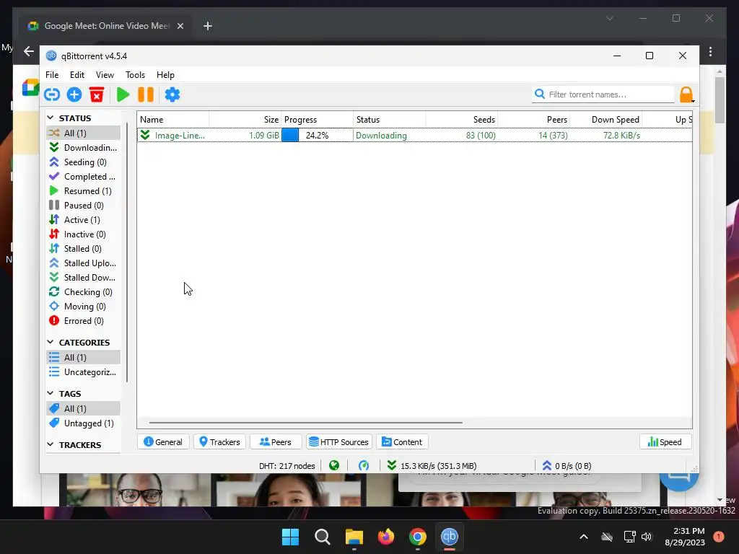
Task: Sort by the Seeds column header
Action: (x=461, y=120)
